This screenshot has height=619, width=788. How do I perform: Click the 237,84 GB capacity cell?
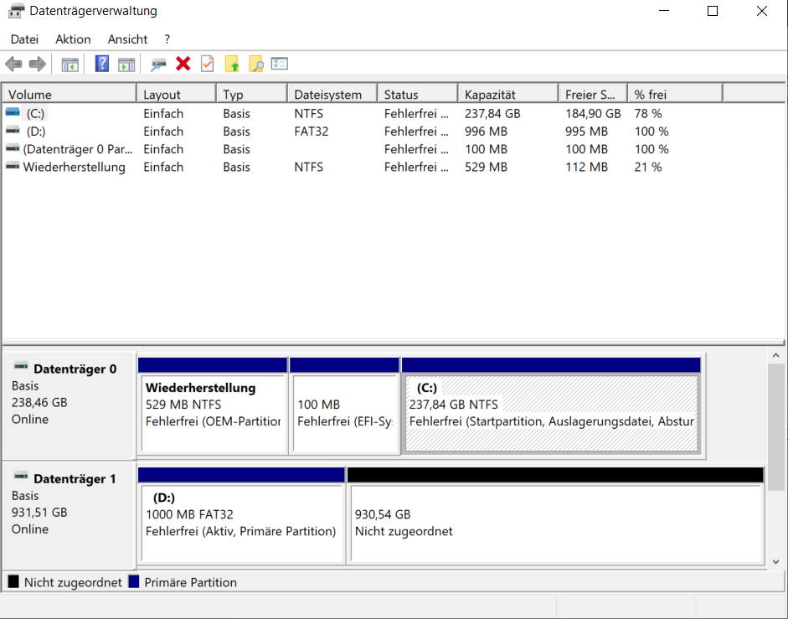click(492, 114)
